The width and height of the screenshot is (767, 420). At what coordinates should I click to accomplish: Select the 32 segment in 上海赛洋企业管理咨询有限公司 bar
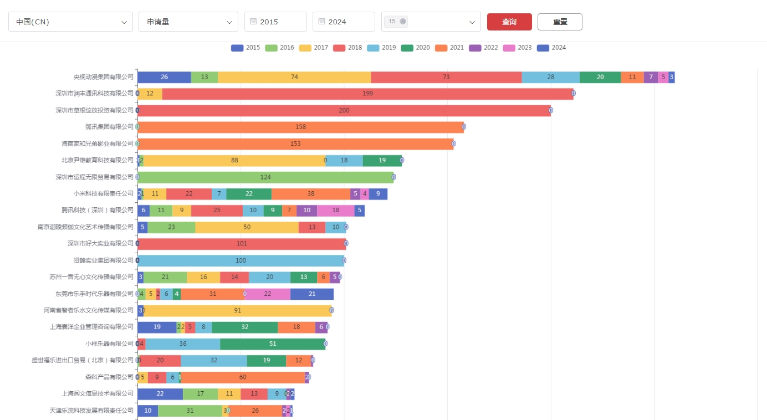point(244,327)
